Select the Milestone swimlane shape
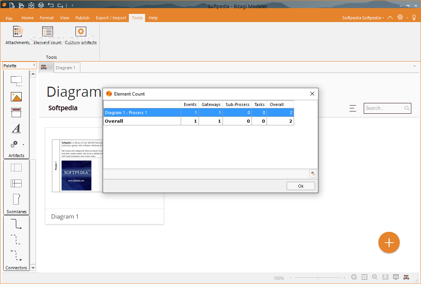Viewport: 421px width, 284px height. pyautogui.click(x=16, y=199)
